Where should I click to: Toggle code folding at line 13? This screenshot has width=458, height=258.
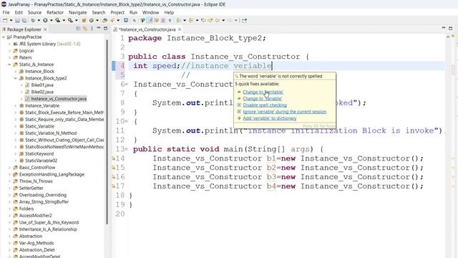click(127, 149)
